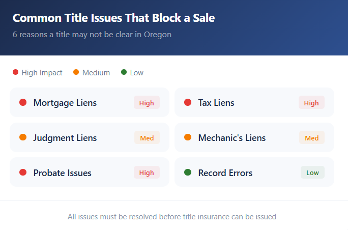Open the Record Errors title text
Viewport: 348px width, 230px height.
(x=225, y=173)
